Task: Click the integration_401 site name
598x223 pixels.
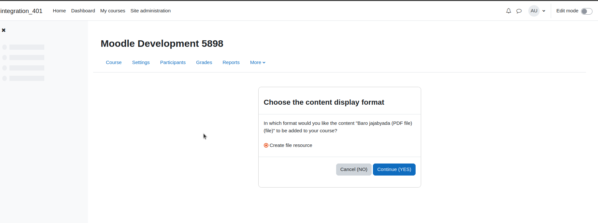Action: point(21,11)
